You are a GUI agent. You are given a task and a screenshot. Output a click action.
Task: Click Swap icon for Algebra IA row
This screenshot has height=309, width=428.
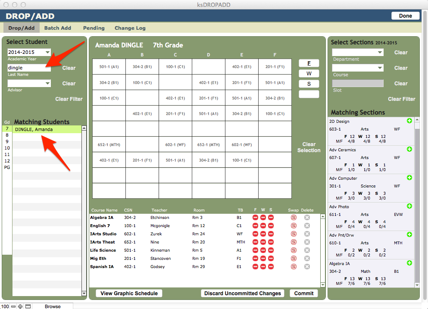(x=294, y=218)
